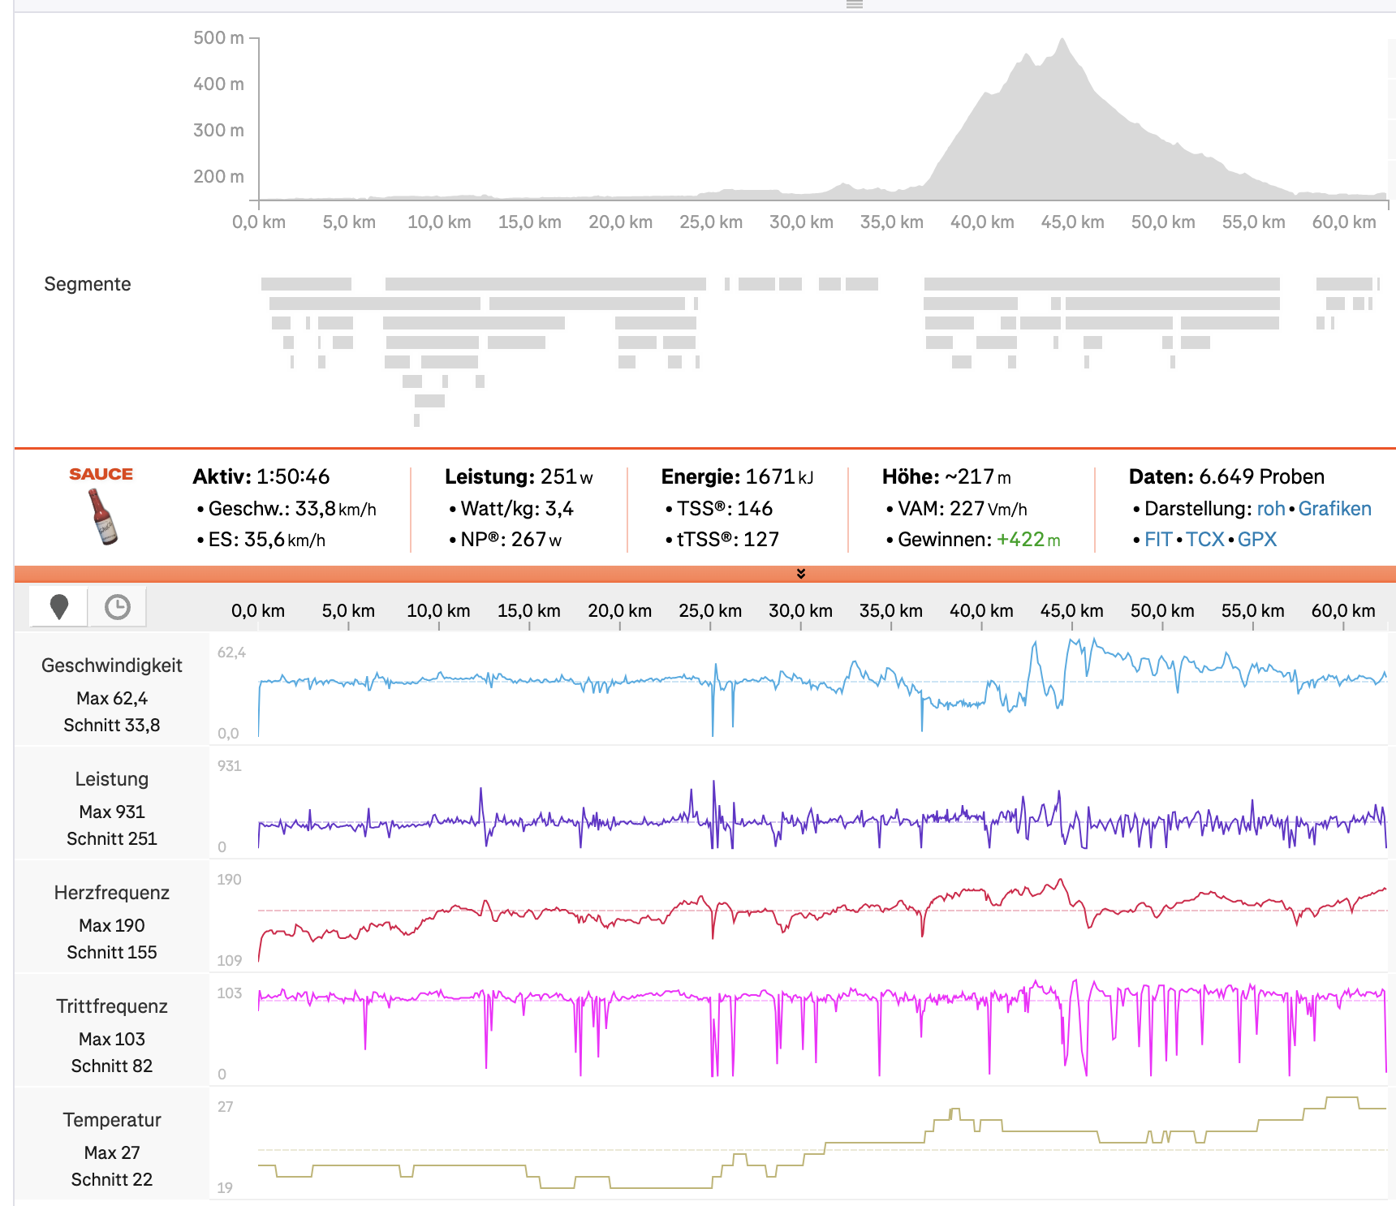Click the elevation peak near 45 km
1396x1206 pixels.
[x=1062, y=41]
